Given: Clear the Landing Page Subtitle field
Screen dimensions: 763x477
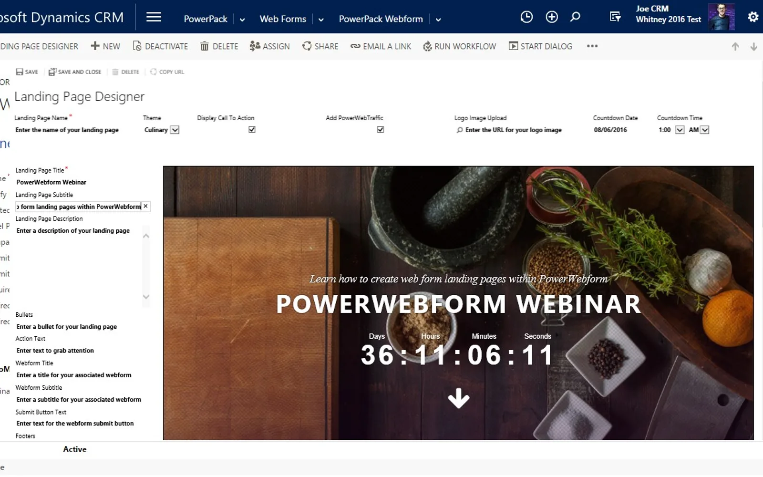Looking at the screenshot, I should pos(146,206).
